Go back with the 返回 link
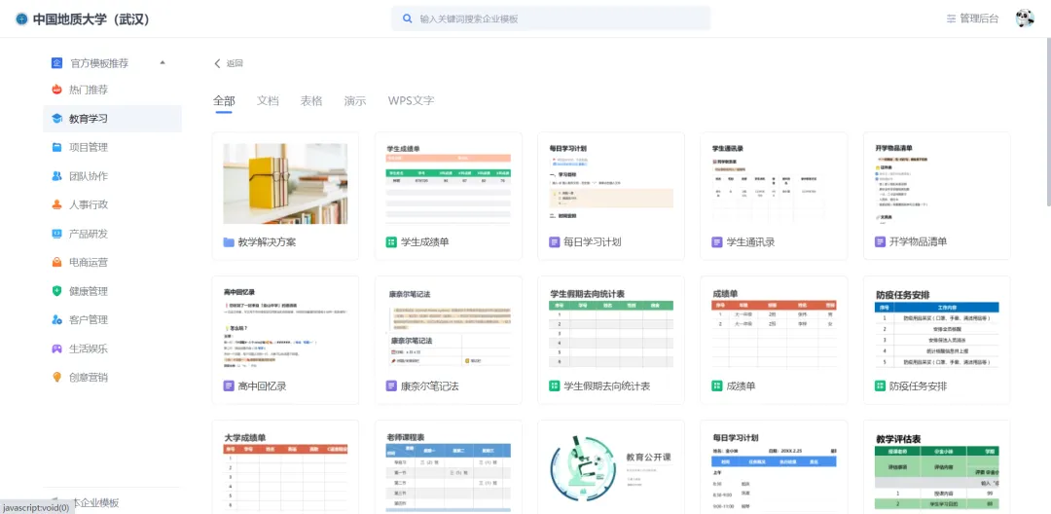 tap(229, 63)
